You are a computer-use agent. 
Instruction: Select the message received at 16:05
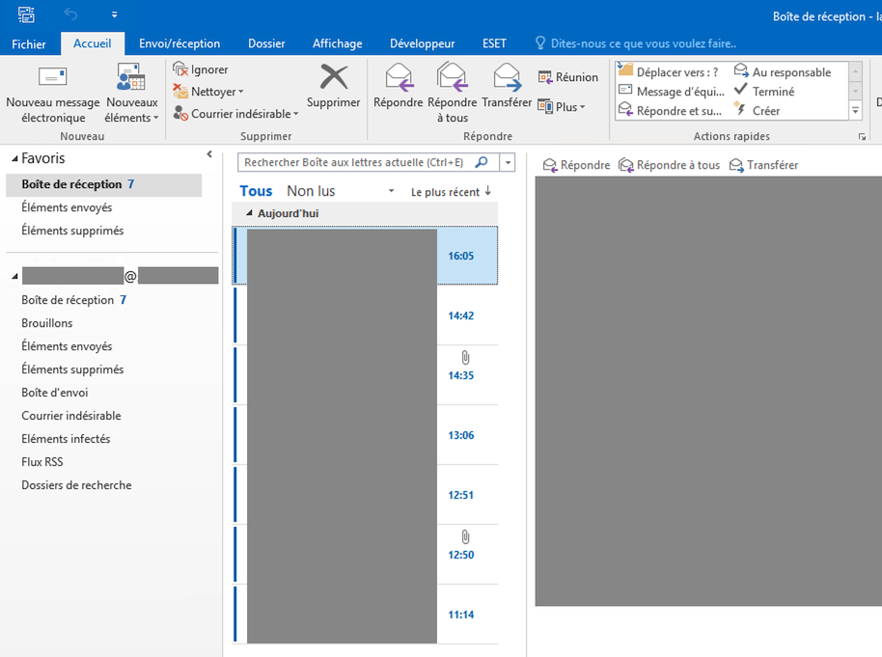coord(365,256)
